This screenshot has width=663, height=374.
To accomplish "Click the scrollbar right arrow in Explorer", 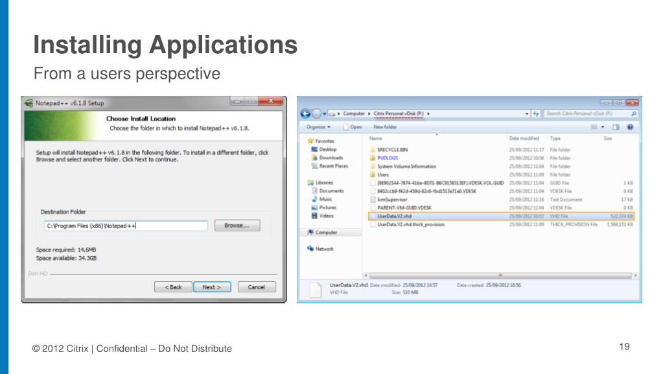I will (x=635, y=275).
